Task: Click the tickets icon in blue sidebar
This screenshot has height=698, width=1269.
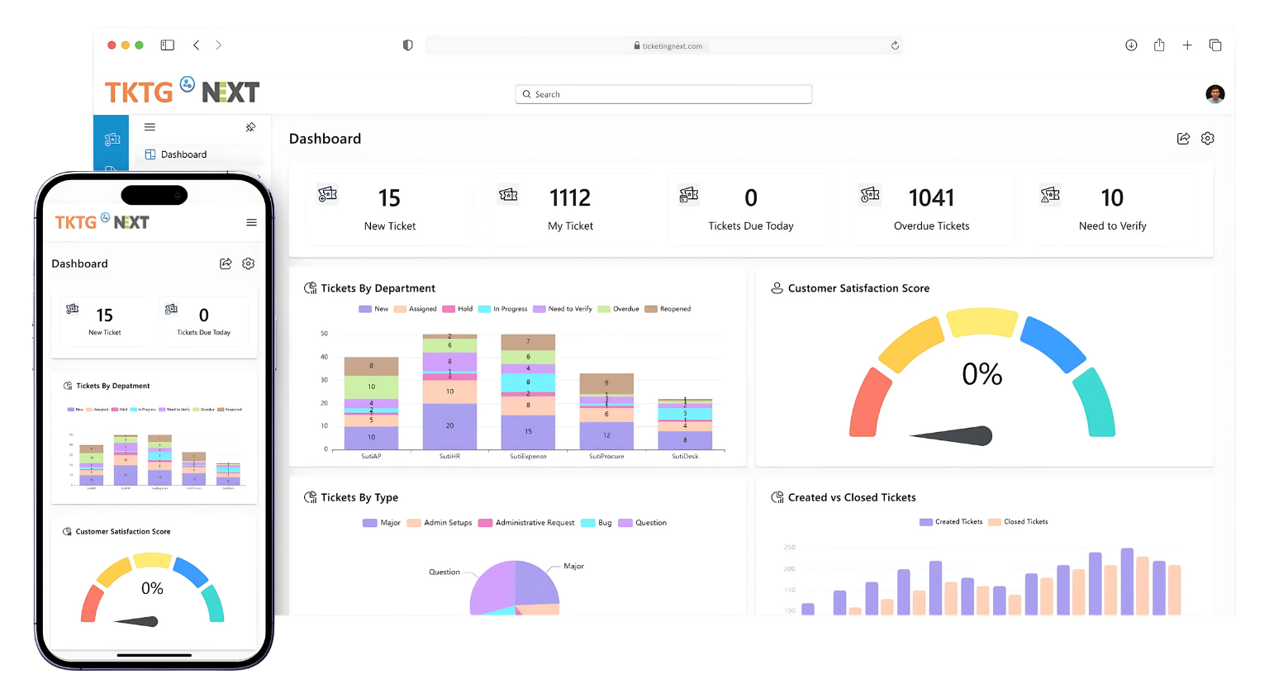Action: (112, 140)
